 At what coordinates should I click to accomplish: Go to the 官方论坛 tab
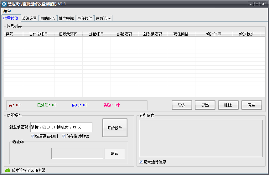pos(103,18)
